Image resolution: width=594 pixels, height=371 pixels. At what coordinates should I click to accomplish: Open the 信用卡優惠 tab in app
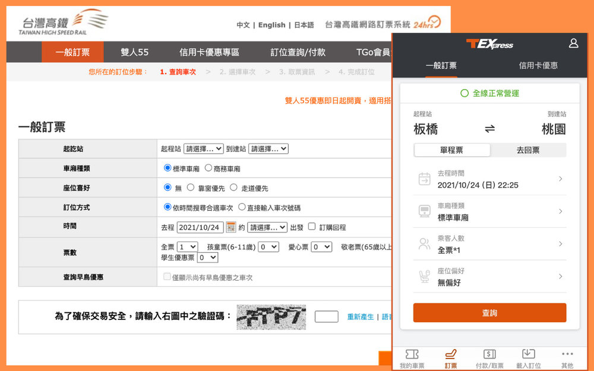(x=538, y=65)
